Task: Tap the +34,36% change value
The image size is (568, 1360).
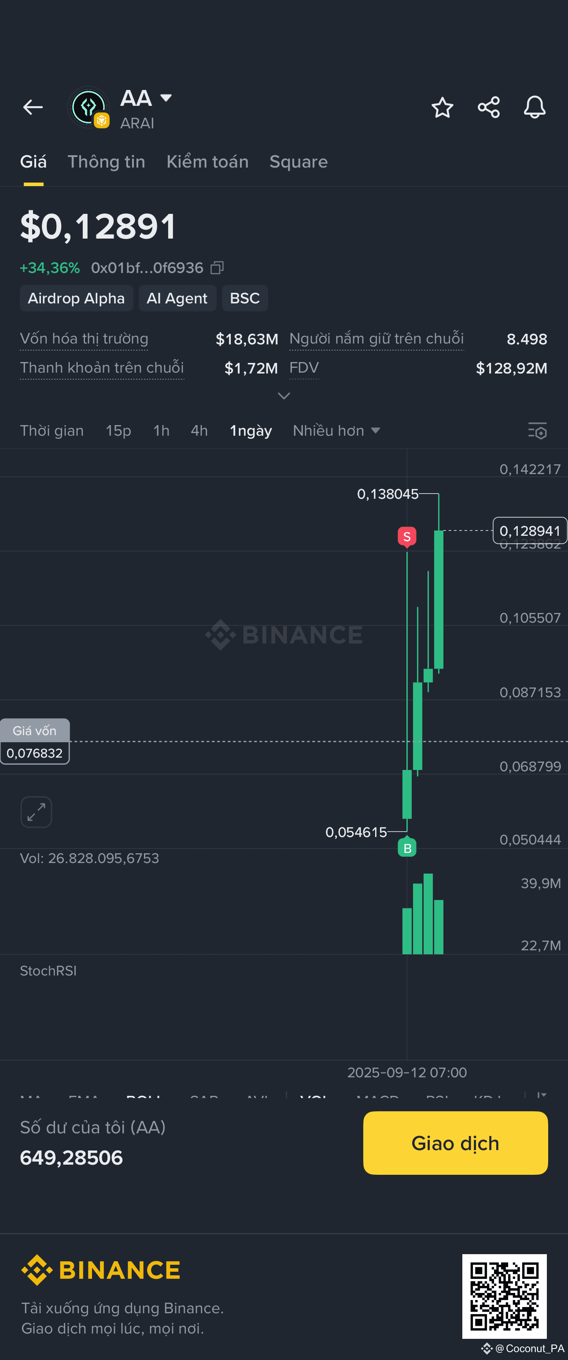Action: pos(49,268)
